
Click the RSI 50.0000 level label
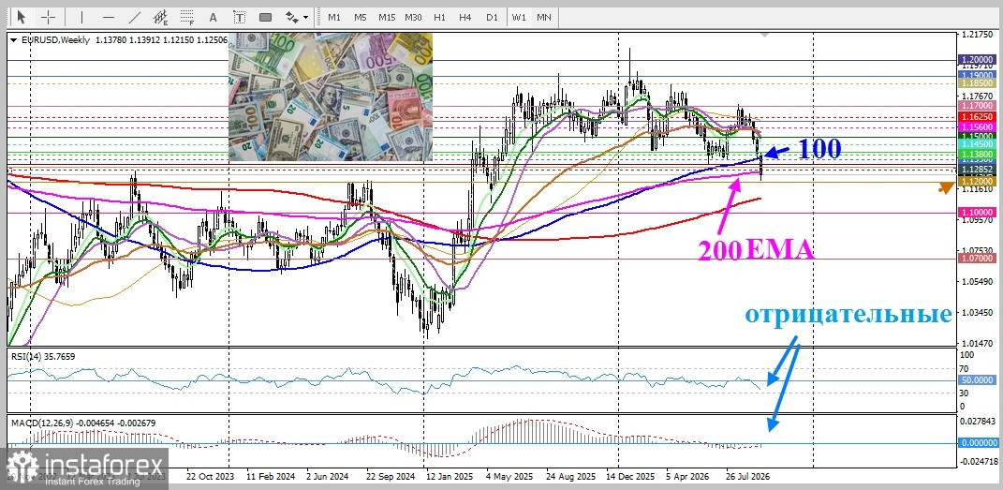click(x=977, y=380)
